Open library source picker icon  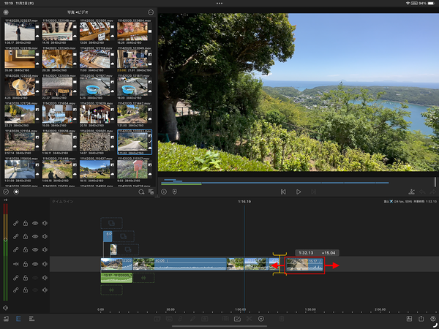pos(5,12)
